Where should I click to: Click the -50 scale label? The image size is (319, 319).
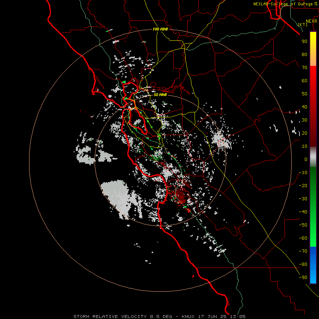(x=303, y=225)
